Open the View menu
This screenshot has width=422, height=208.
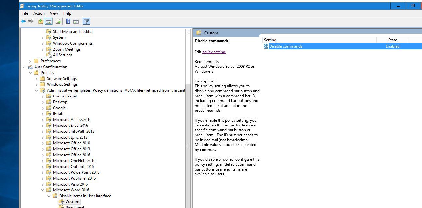point(54,13)
